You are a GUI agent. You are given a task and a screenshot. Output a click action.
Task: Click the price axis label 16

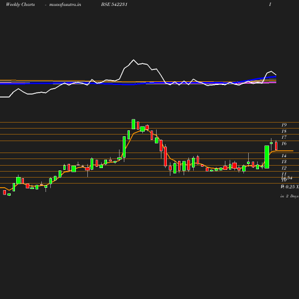(284, 144)
